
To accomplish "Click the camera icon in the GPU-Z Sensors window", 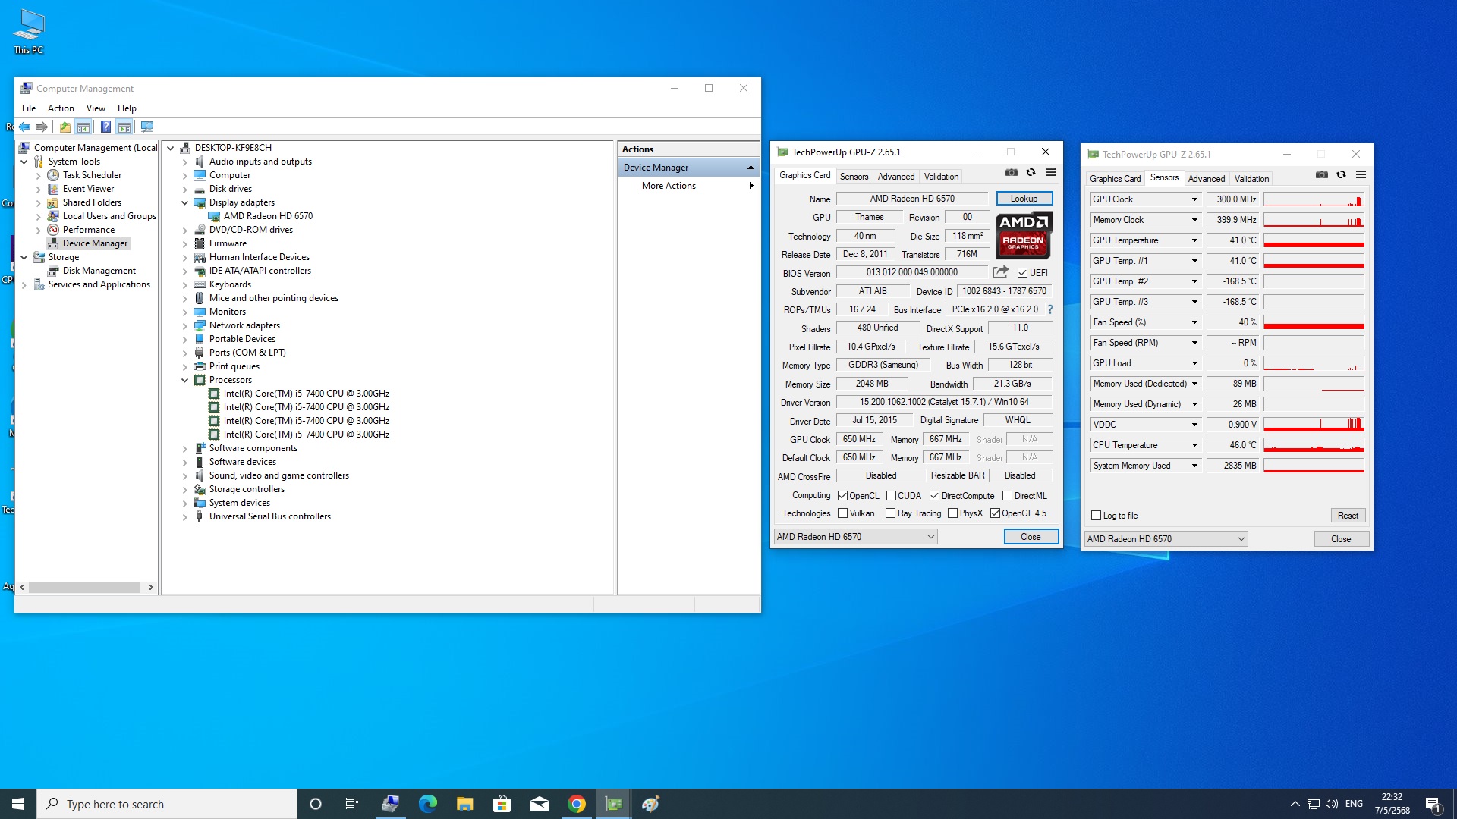I will click(x=1322, y=175).
